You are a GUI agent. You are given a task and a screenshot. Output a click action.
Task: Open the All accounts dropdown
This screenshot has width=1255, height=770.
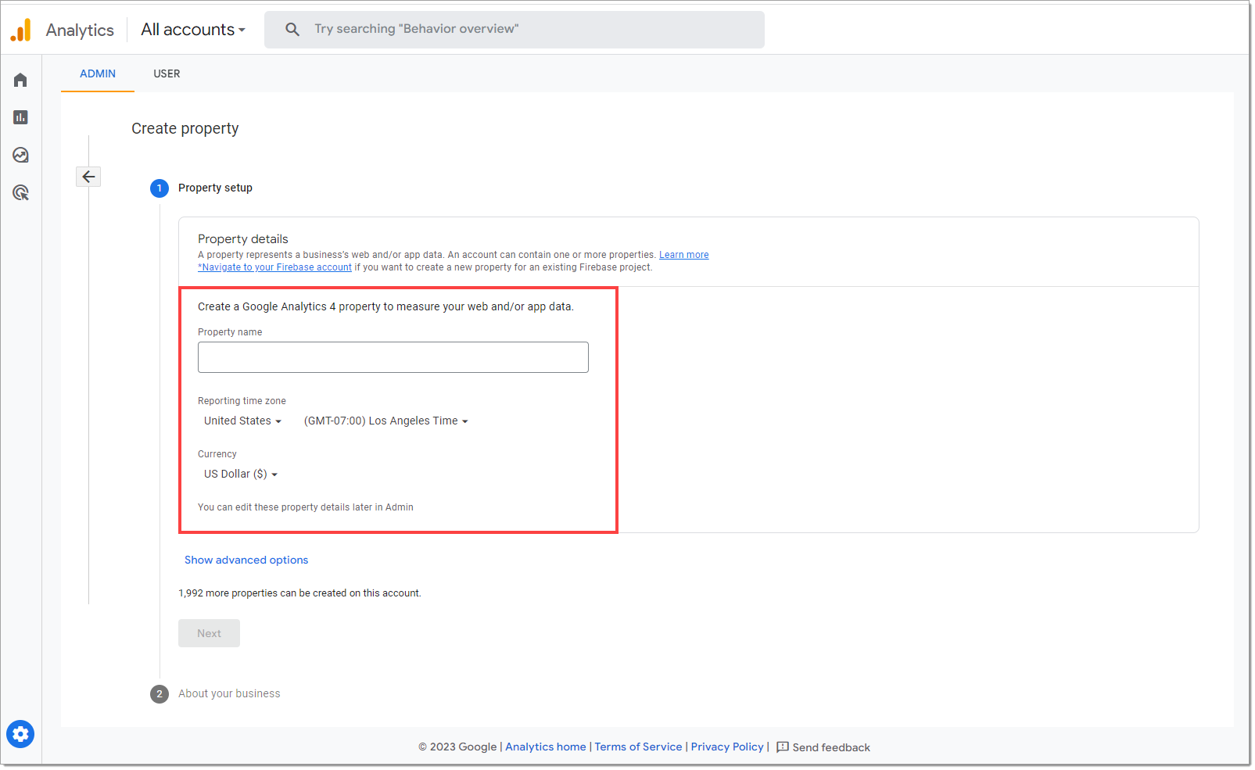point(192,30)
